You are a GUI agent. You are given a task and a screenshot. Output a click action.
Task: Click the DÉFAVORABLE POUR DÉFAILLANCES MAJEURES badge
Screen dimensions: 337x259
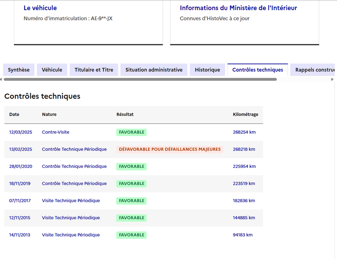tap(170, 149)
